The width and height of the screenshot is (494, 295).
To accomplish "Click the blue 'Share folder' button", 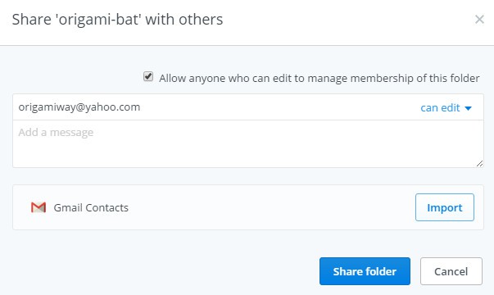I will click(365, 271).
